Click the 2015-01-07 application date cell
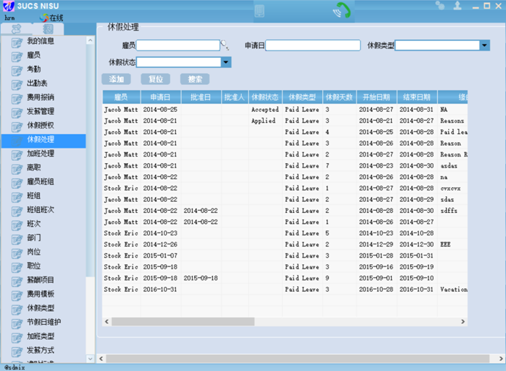Image resolution: width=506 pixels, height=371 pixels. (160, 255)
